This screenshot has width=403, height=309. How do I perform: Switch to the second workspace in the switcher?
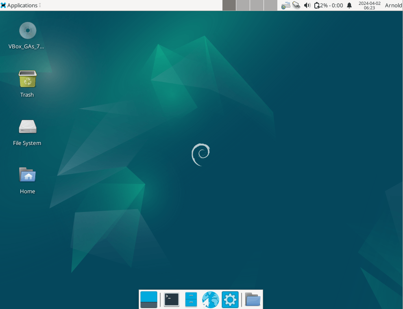(x=243, y=5)
